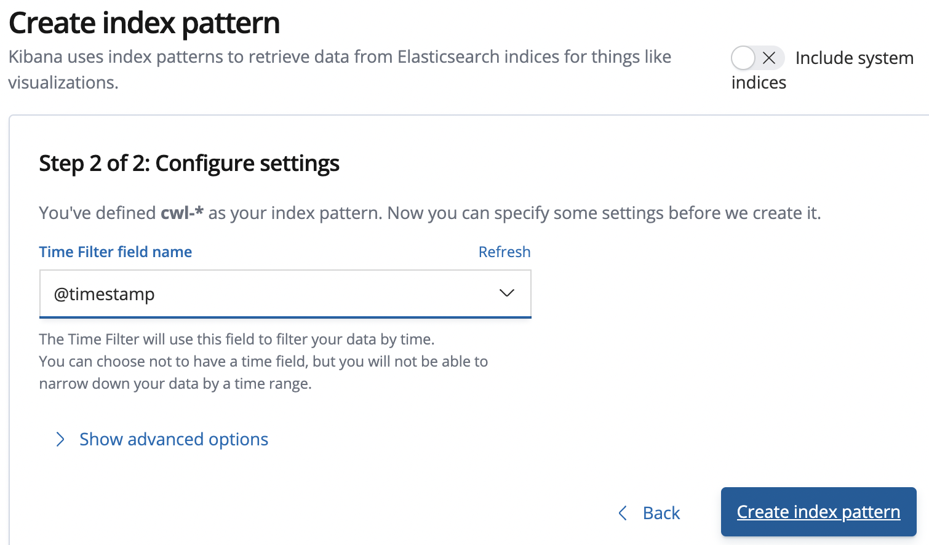Expand advanced options using the chevron icon
Image resolution: width=929 pixels, height=545 pixels.
60,439
